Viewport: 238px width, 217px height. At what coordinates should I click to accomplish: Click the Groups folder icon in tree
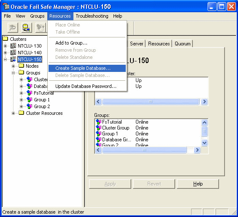tap(22, 72)
